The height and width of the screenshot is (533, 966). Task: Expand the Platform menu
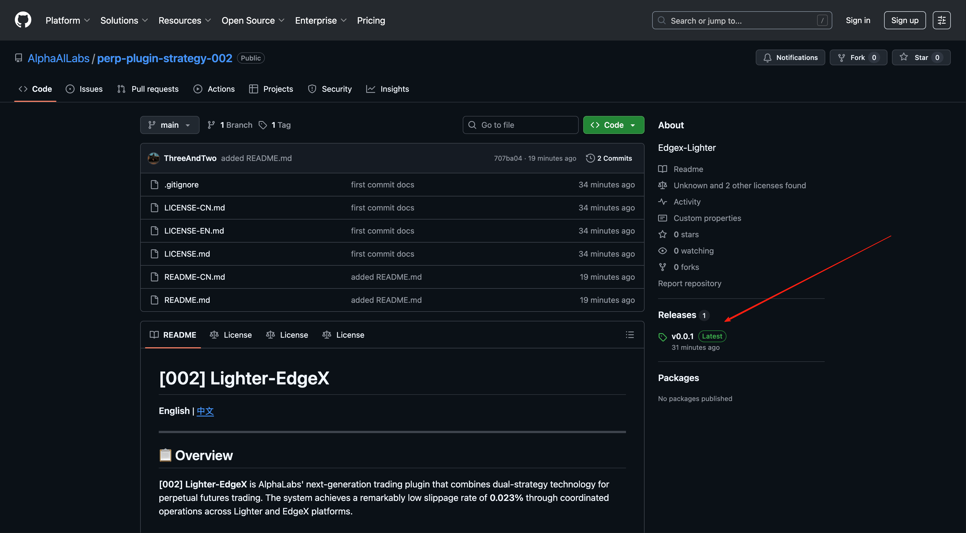click(x=68, y=20)
